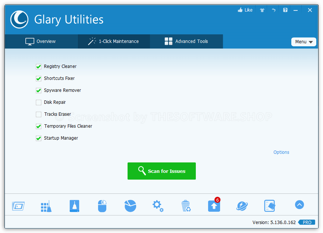The width and height of the screenshot is (323, 233).
Task: Expand the Menu dropdown
Action: (304, 42)
